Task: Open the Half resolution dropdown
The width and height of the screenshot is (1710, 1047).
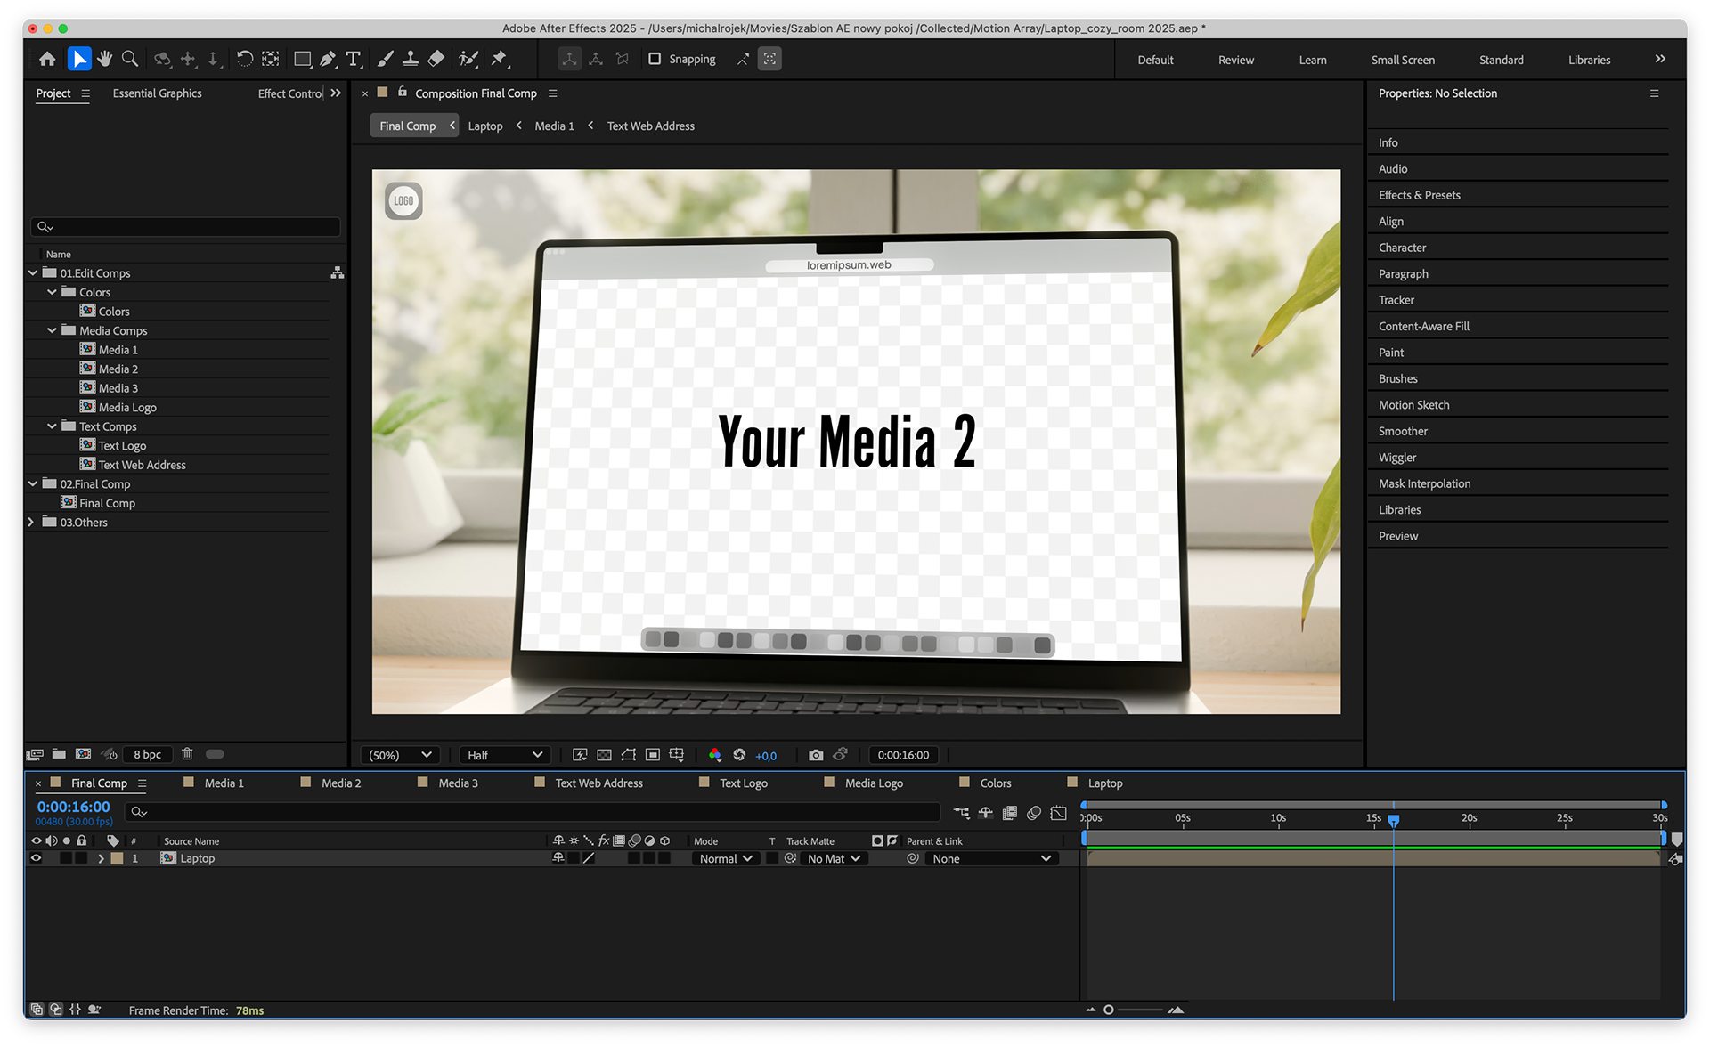Action: 505,755
